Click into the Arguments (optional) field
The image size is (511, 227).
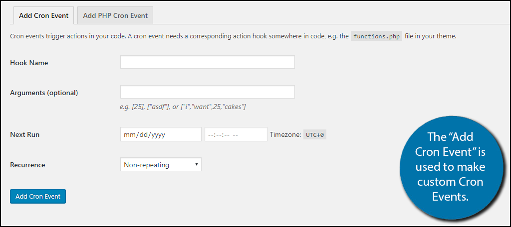click(x=207, y=92)
